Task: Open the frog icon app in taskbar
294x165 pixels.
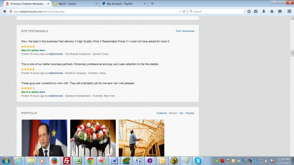Action: [126, 161]
